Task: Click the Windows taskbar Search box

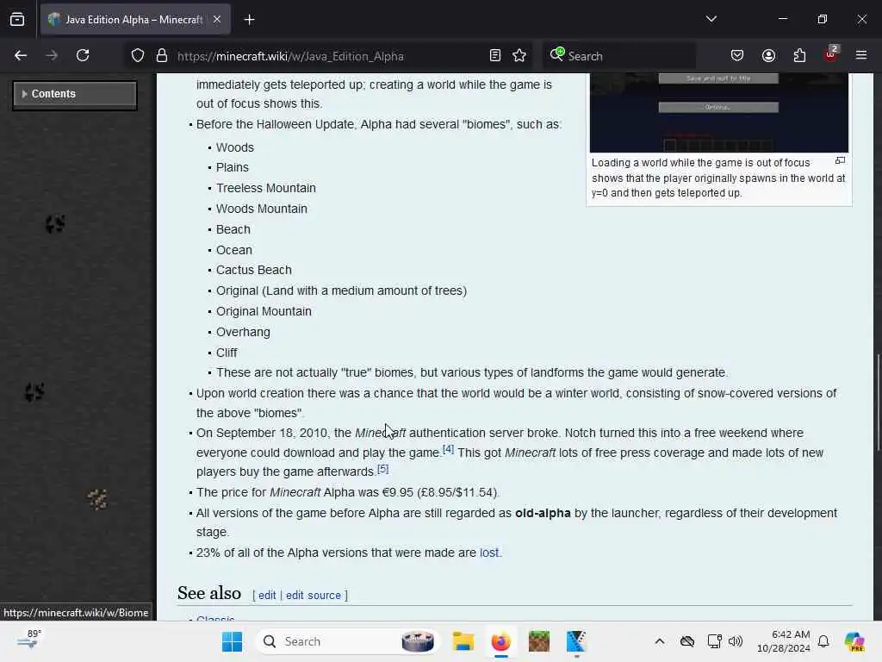Action: click(347, 641)
